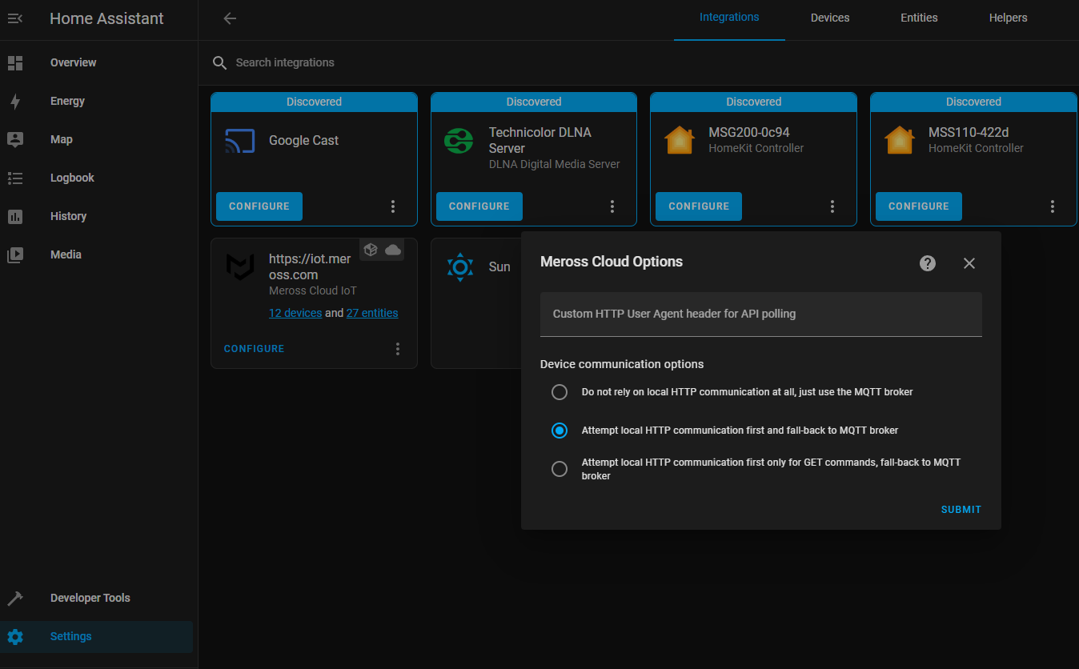Click the MSG200-0c94 HomeKit house icon
This screenshot has width=1079, height=669.
pos(679,141)
